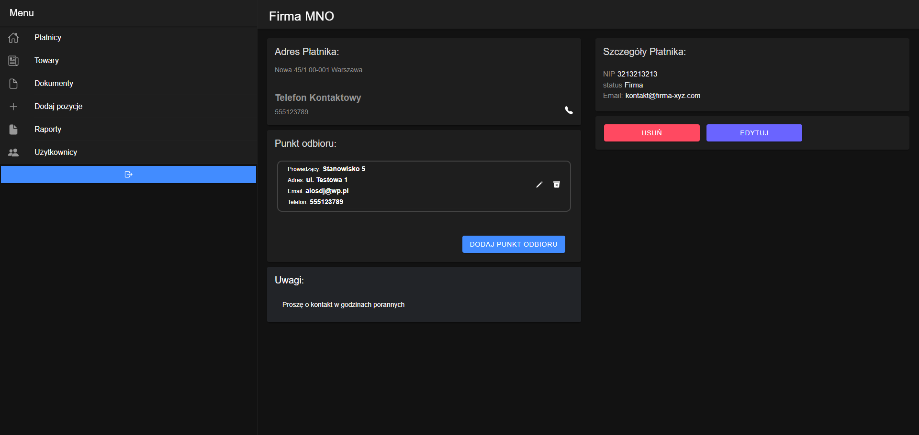Click the plus icon for Dodaj pozycje

pos(13,107)
